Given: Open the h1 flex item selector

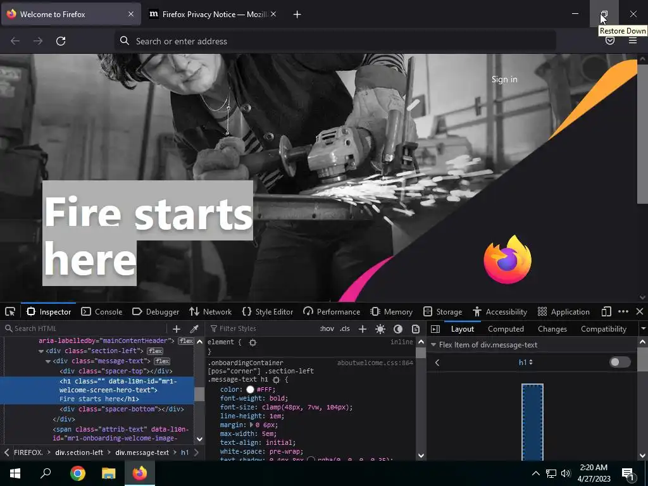Looking at the screenshot, I should tap(525, 363).
